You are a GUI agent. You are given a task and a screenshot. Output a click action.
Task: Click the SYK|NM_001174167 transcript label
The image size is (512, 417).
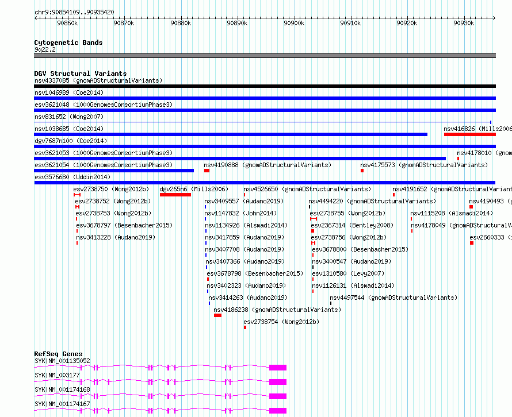point(62,404)
